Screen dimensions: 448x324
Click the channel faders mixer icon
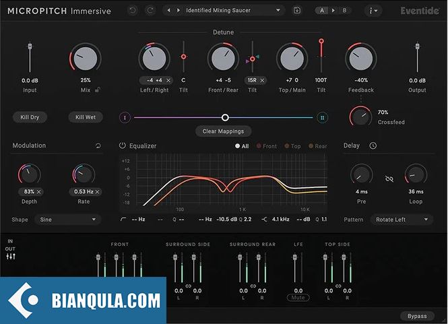pos(11,256)
